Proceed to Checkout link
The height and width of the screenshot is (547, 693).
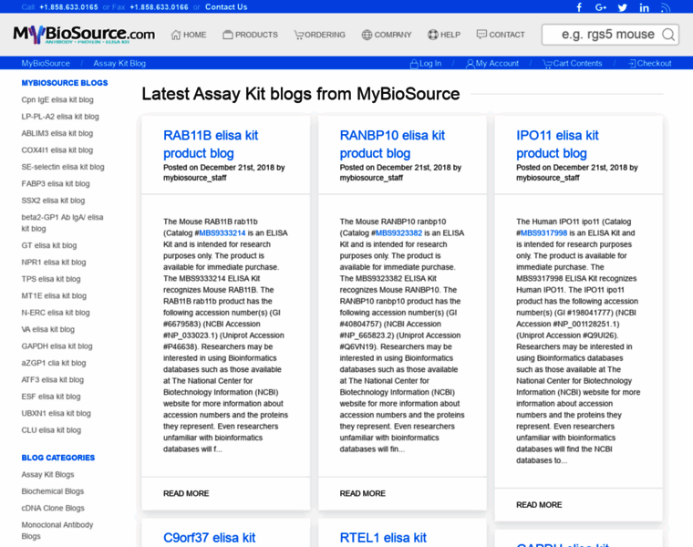point(654,63)
